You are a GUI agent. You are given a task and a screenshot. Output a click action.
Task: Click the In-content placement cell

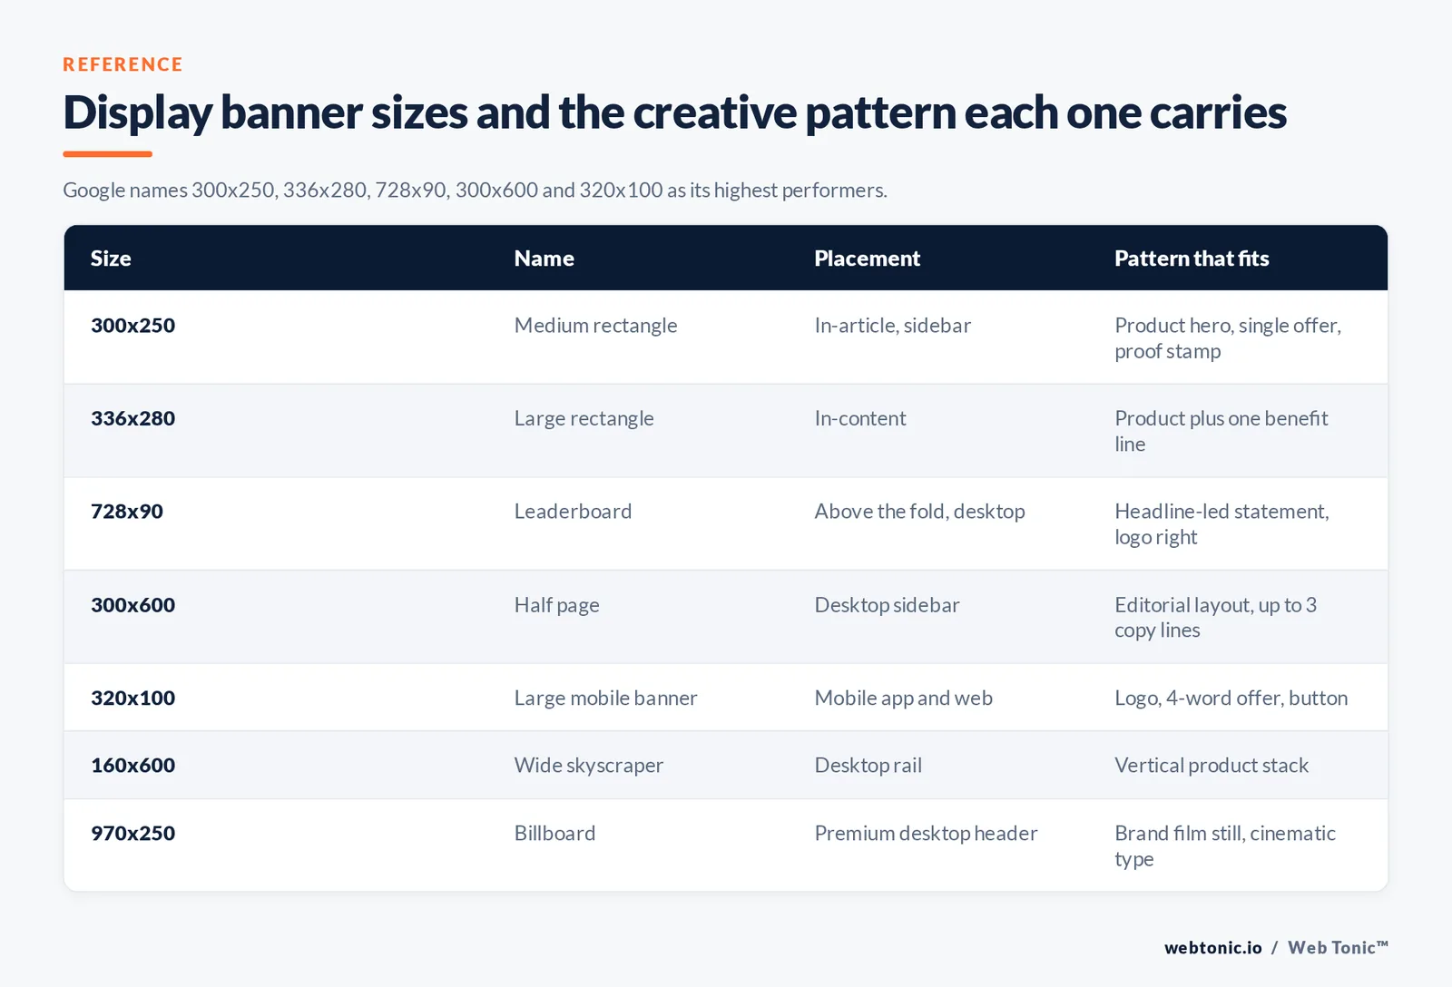[x=859, y=418]
